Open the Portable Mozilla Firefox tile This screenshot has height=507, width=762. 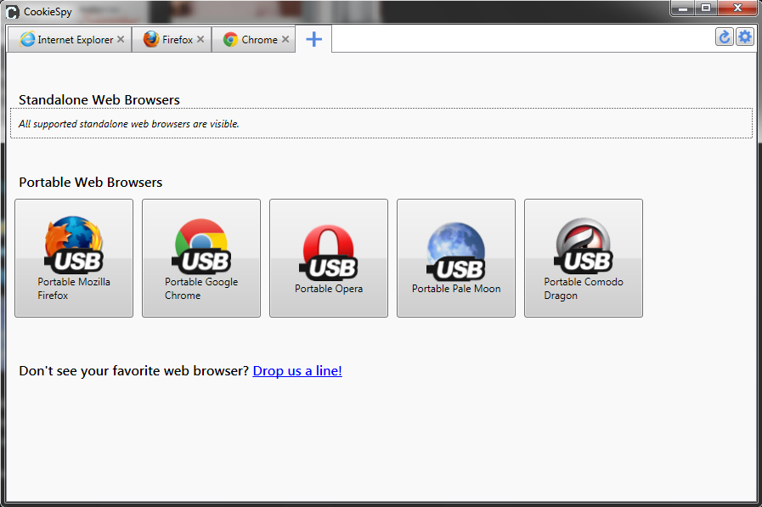click(74, 258)
